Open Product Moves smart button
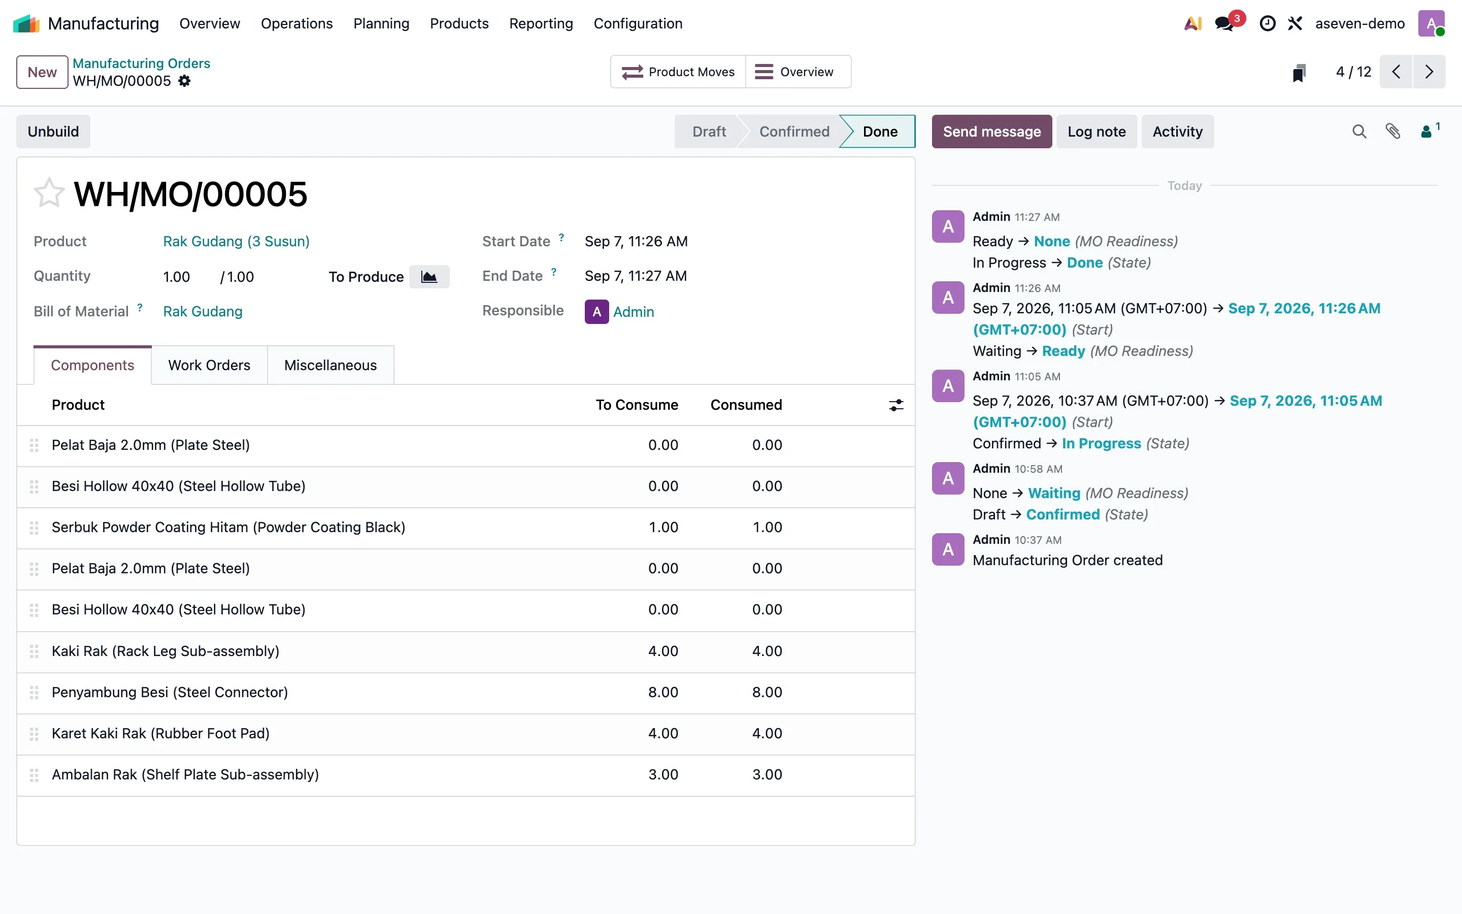This screenshot has width=1462, height=914. [678, 72]
